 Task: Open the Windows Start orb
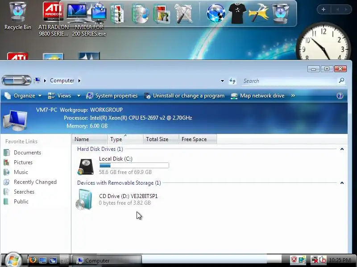coord(13,260)
